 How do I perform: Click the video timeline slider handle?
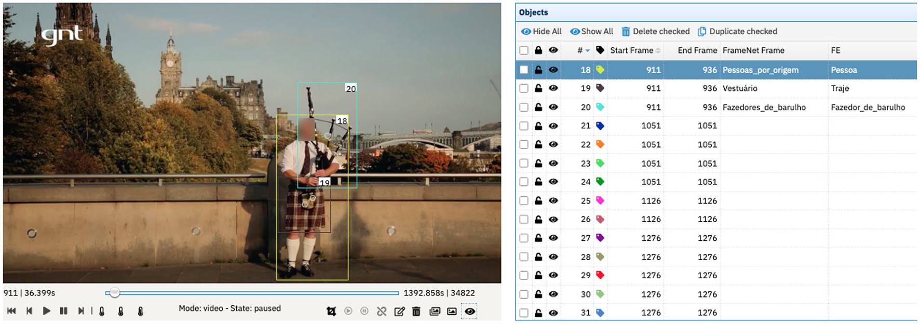click(x=115, y=293)
